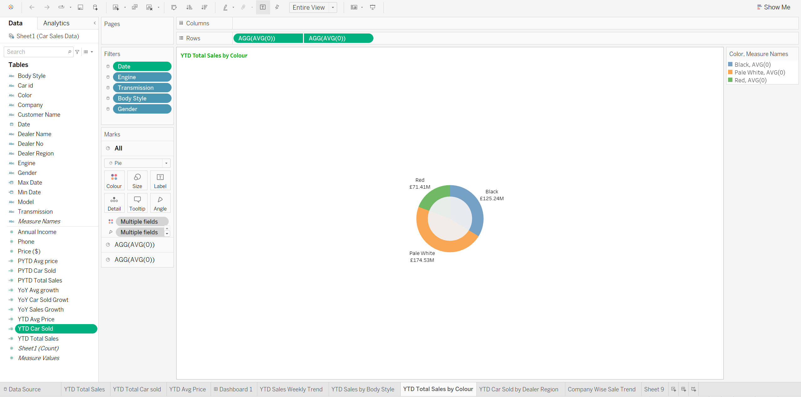This screenshot has width=801, height=397.
Task: Open the Entire View fit dropdown
Action: pos(333,7)
